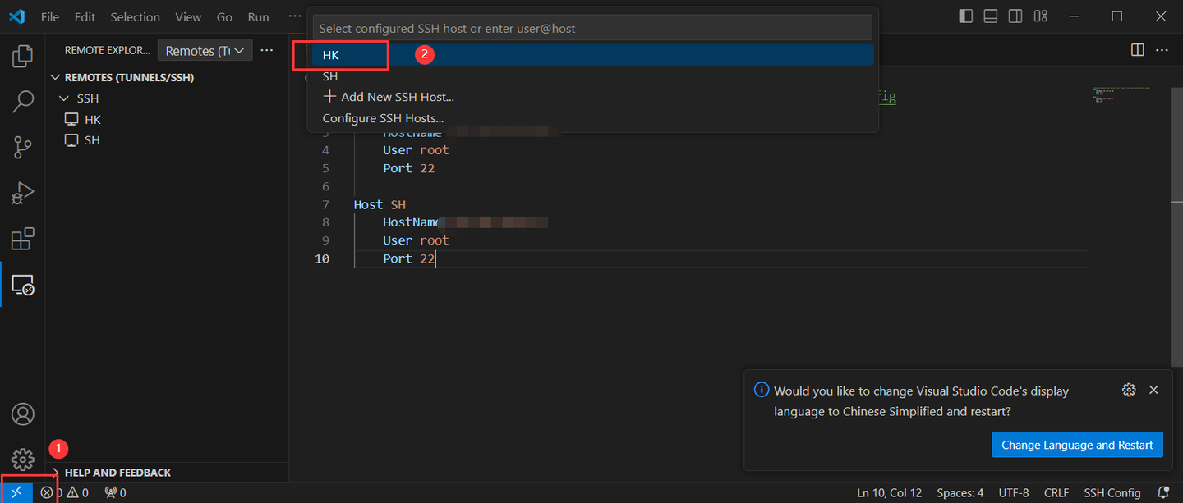The image size is (1183, 503).
Task: Toggle the bottom panel visibility
Action: [990, 16]
